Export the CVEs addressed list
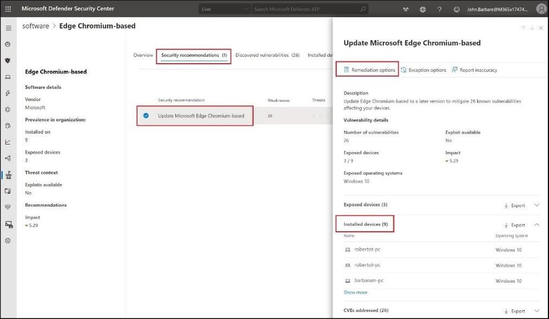This screenshot has height=319, width=549. point(514,311)
